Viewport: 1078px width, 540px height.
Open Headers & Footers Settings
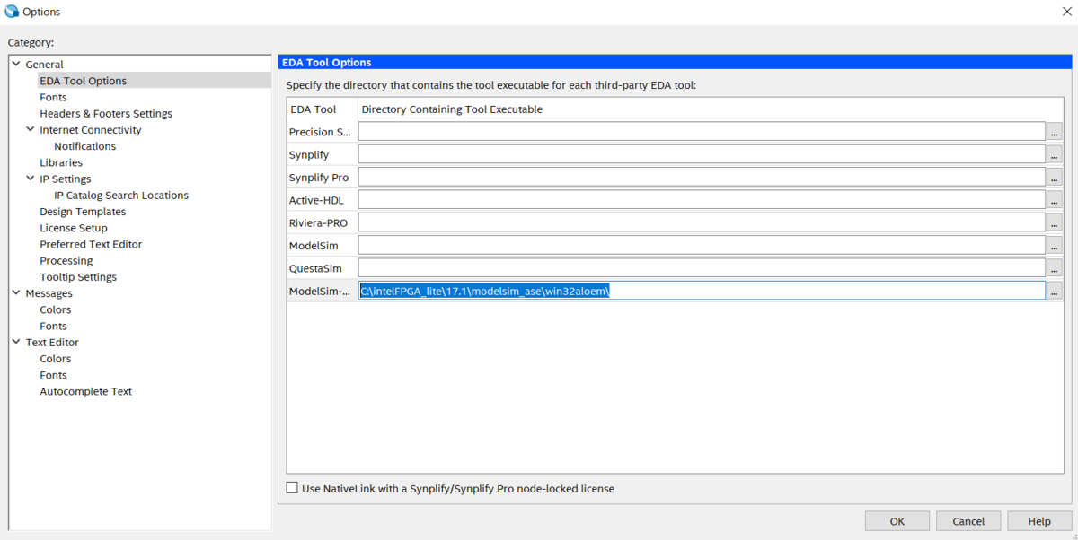tap(106, 113)
